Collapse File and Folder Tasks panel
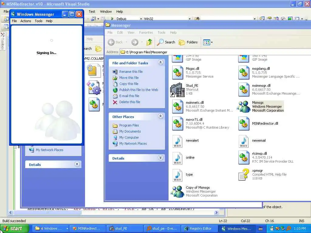The height and width of the screenshot is (233, 311). (x=160, y=62)
